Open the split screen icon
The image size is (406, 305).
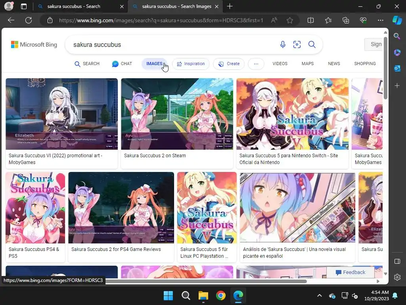pyautogui.click(x=310, y=20)
